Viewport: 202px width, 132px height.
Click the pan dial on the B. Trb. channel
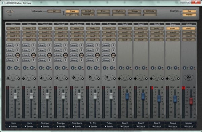point(93,78)
